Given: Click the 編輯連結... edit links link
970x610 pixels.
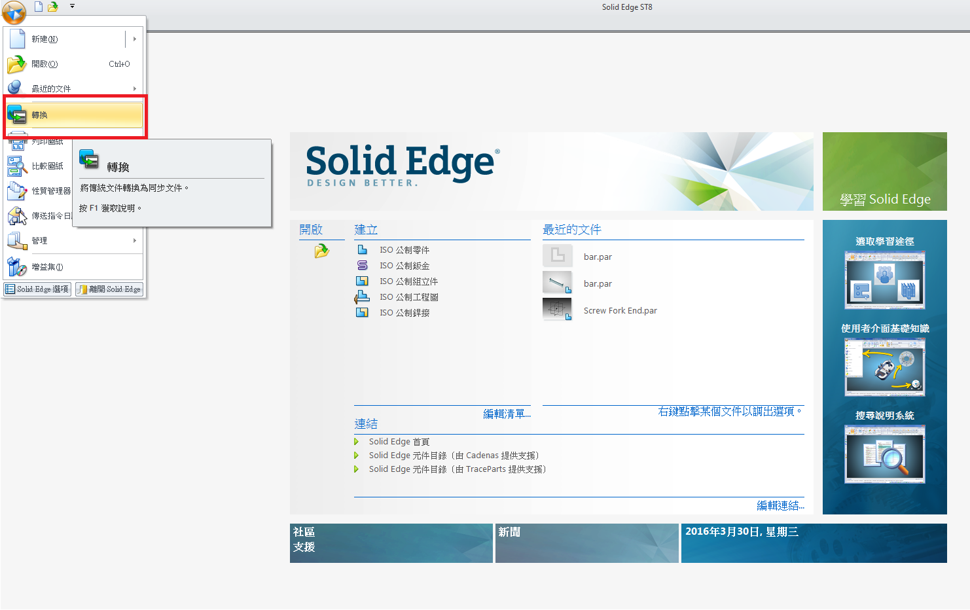Looking at the screenshot, I should (780, 505).
